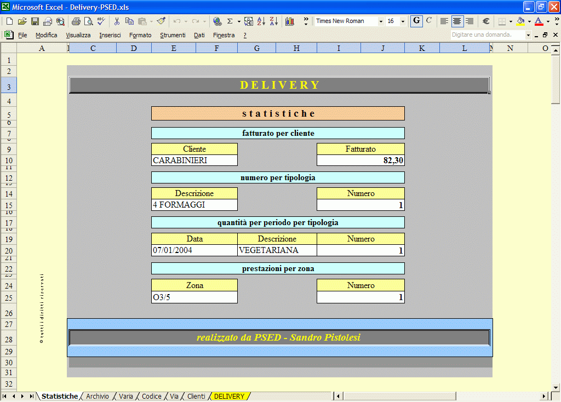Launch the Chart Wizard
This screenshot has width=561, height=402.
coord(290,21)
